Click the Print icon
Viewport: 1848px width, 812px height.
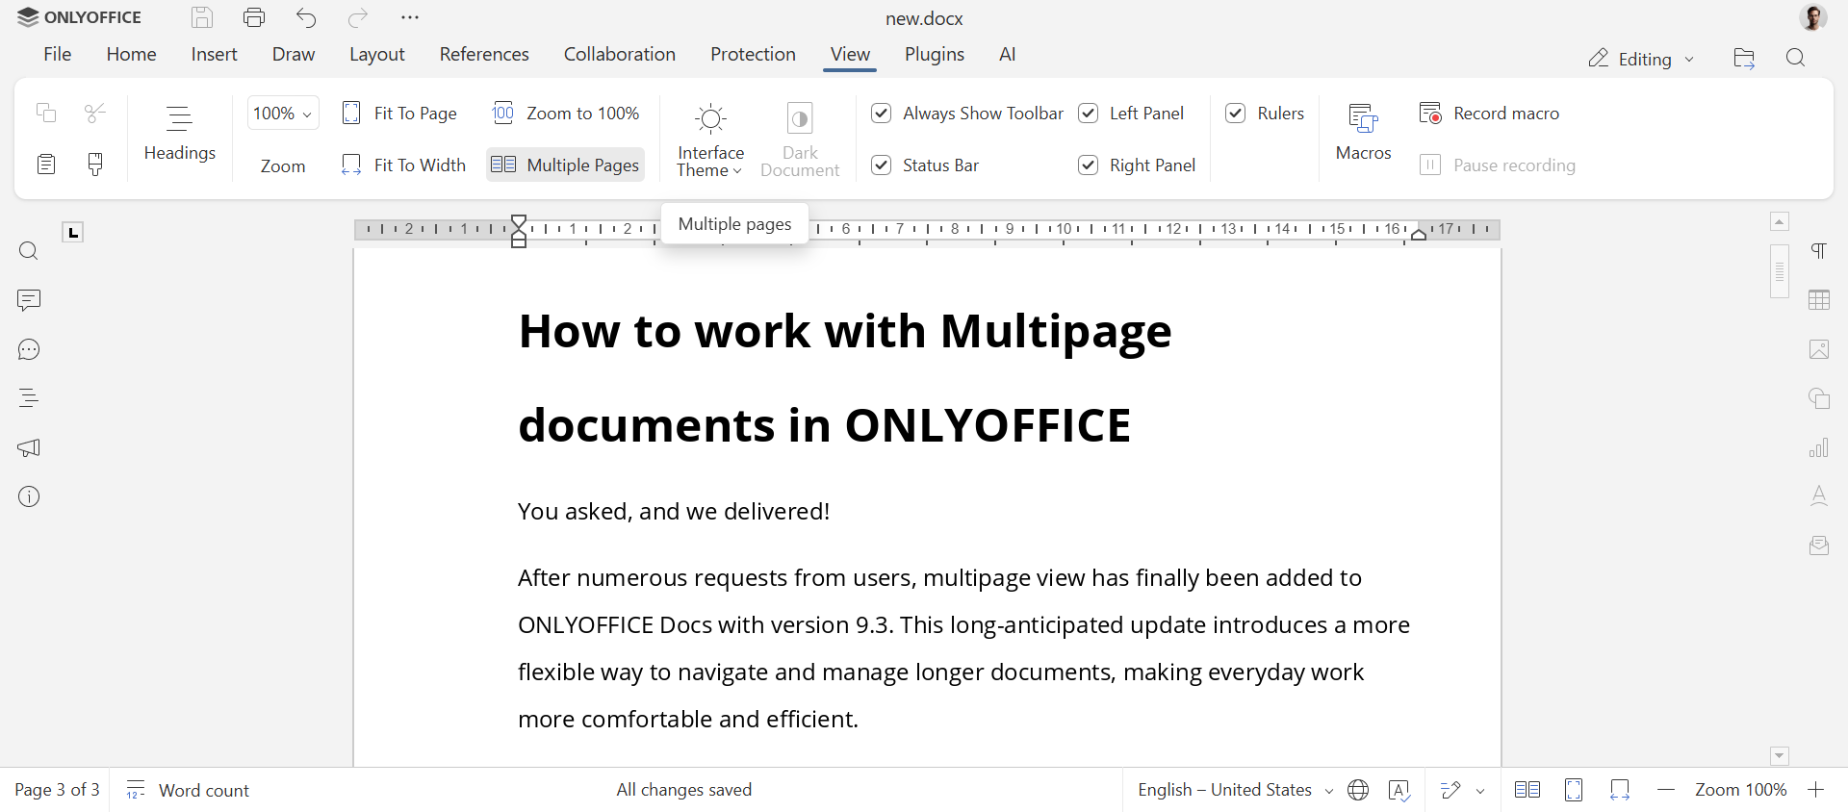[254, 17]
